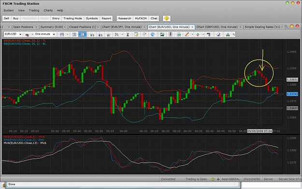The width and height of the screenshot is (302, 189).
Task: Click the icon between the binoculars and the magnifier
Action: (x=108, y=34)
